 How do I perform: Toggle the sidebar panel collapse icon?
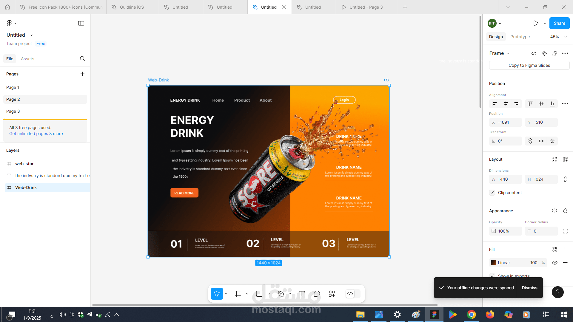click(x=81, y=23)
